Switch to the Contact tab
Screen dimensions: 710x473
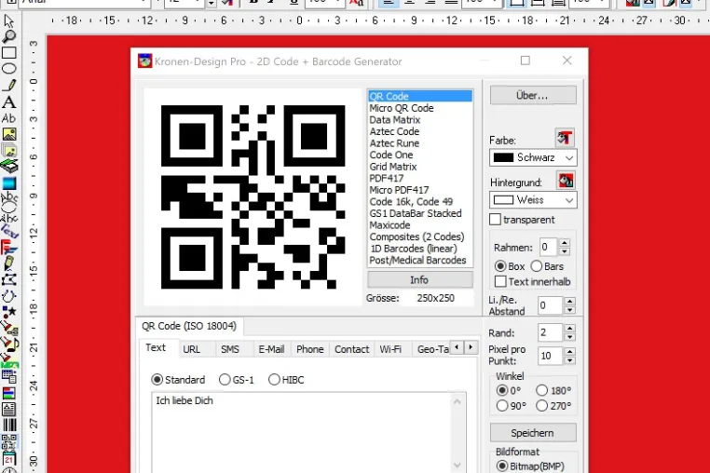352,349
